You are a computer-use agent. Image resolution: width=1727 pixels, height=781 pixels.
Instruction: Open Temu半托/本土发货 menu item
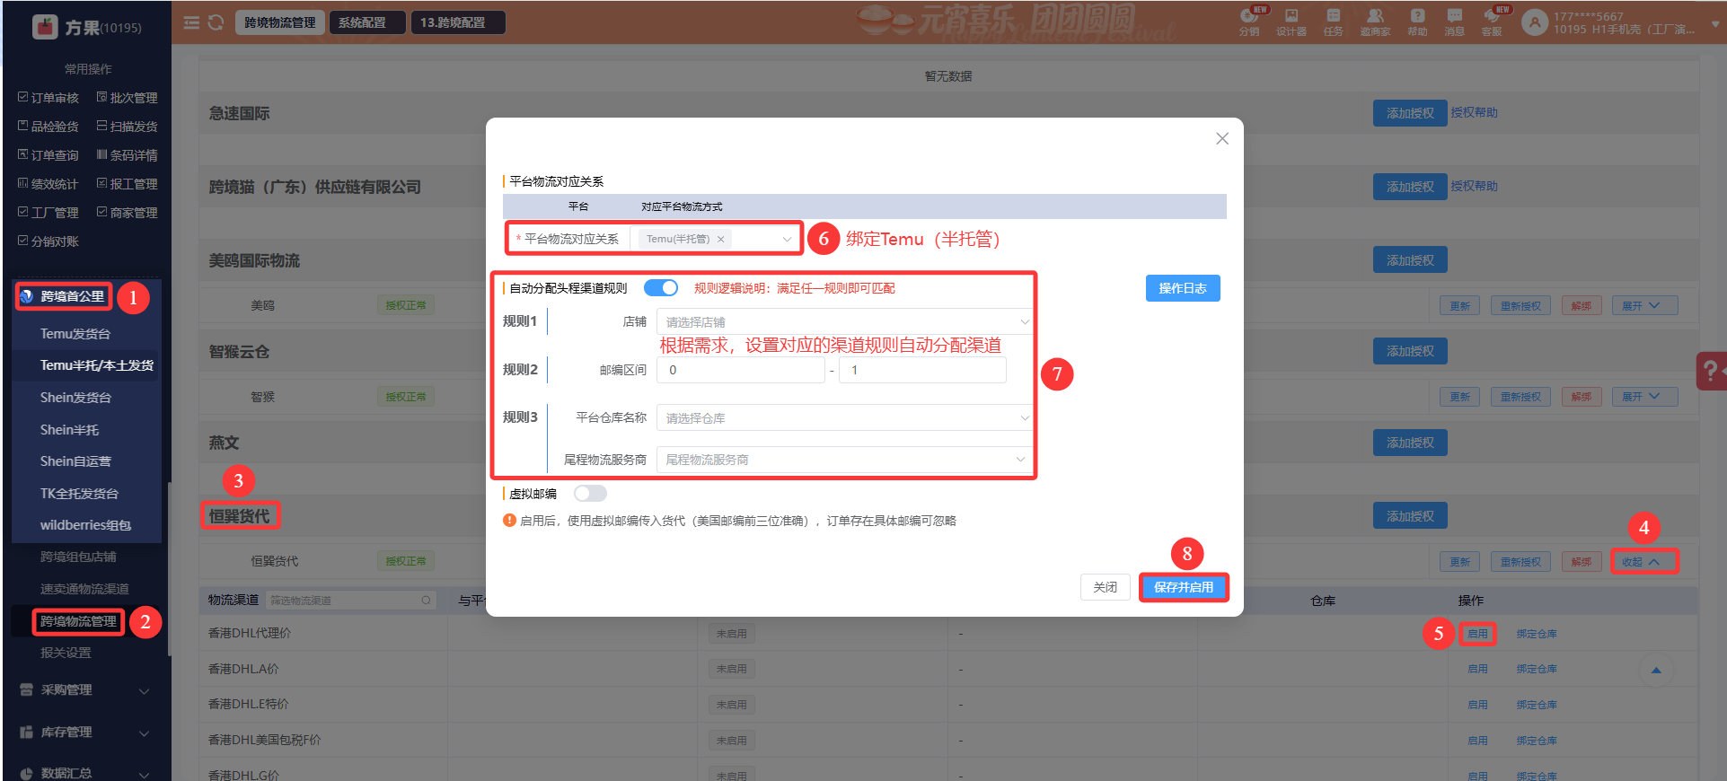(x=96, y=365)
